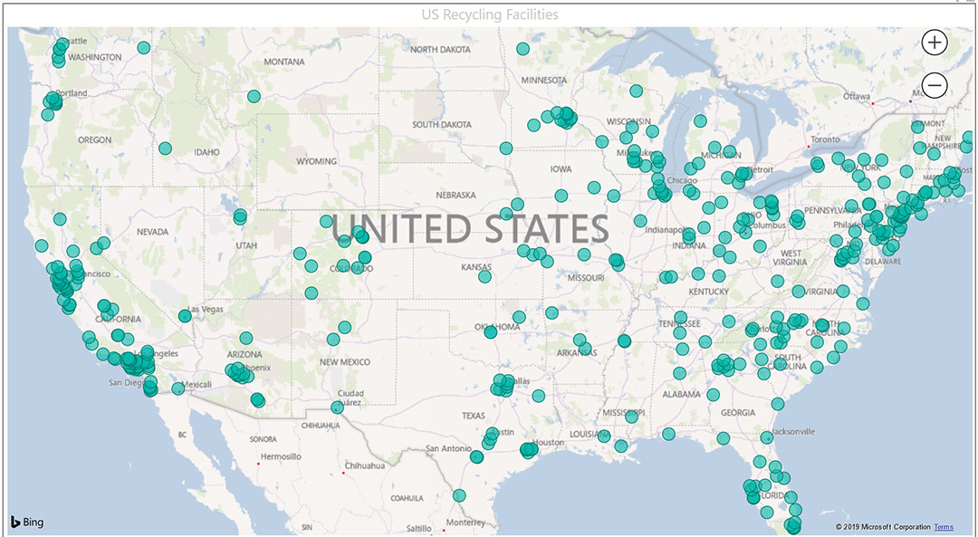
Task: Select the facility marker in Montana
Action: tap(254, 96)
